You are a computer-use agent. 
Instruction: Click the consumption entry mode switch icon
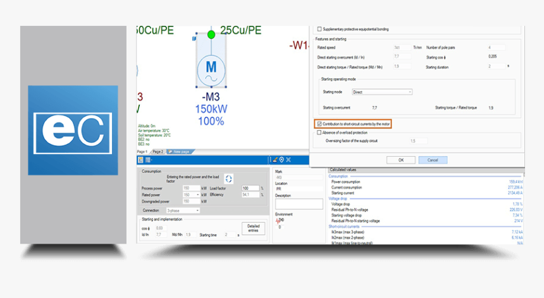(x=228, y=179)
